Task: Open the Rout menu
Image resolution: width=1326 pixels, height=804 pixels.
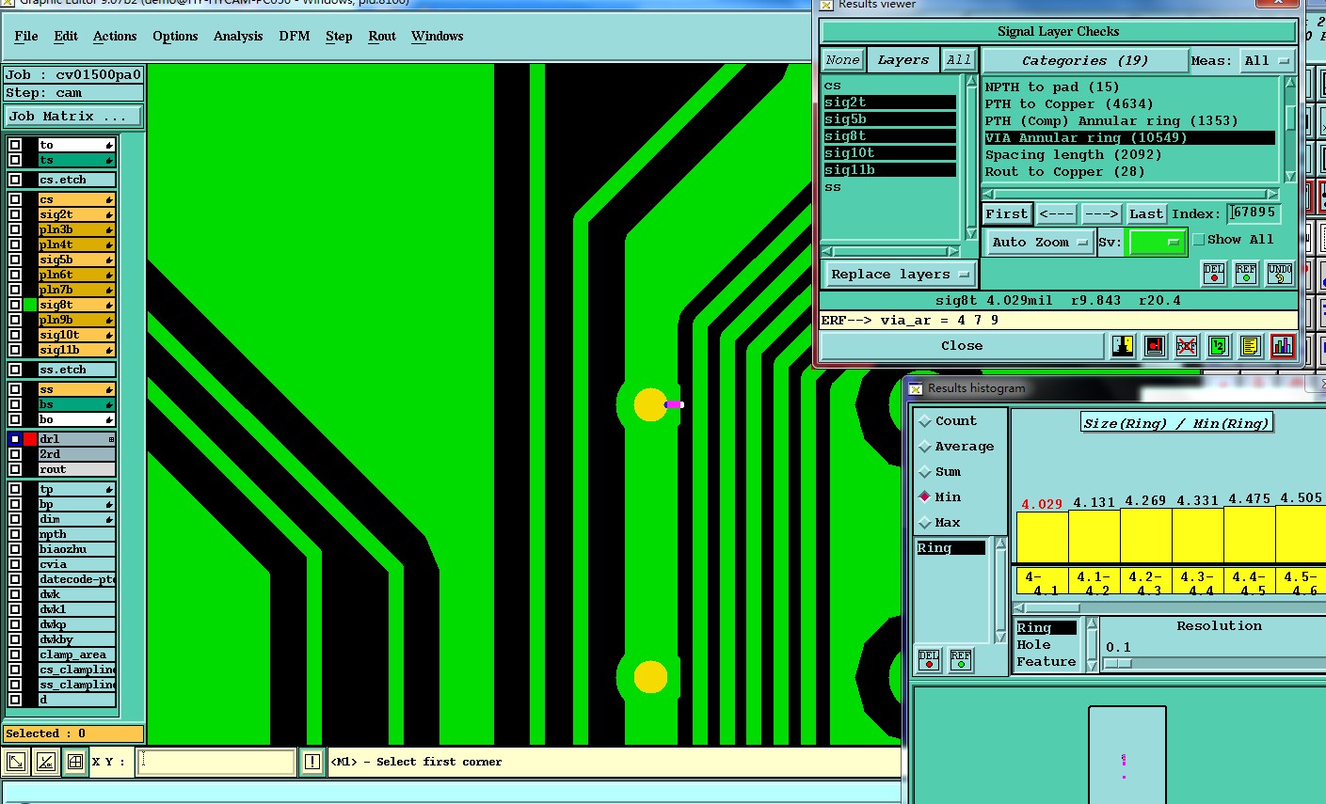Action: coord(382,36)
